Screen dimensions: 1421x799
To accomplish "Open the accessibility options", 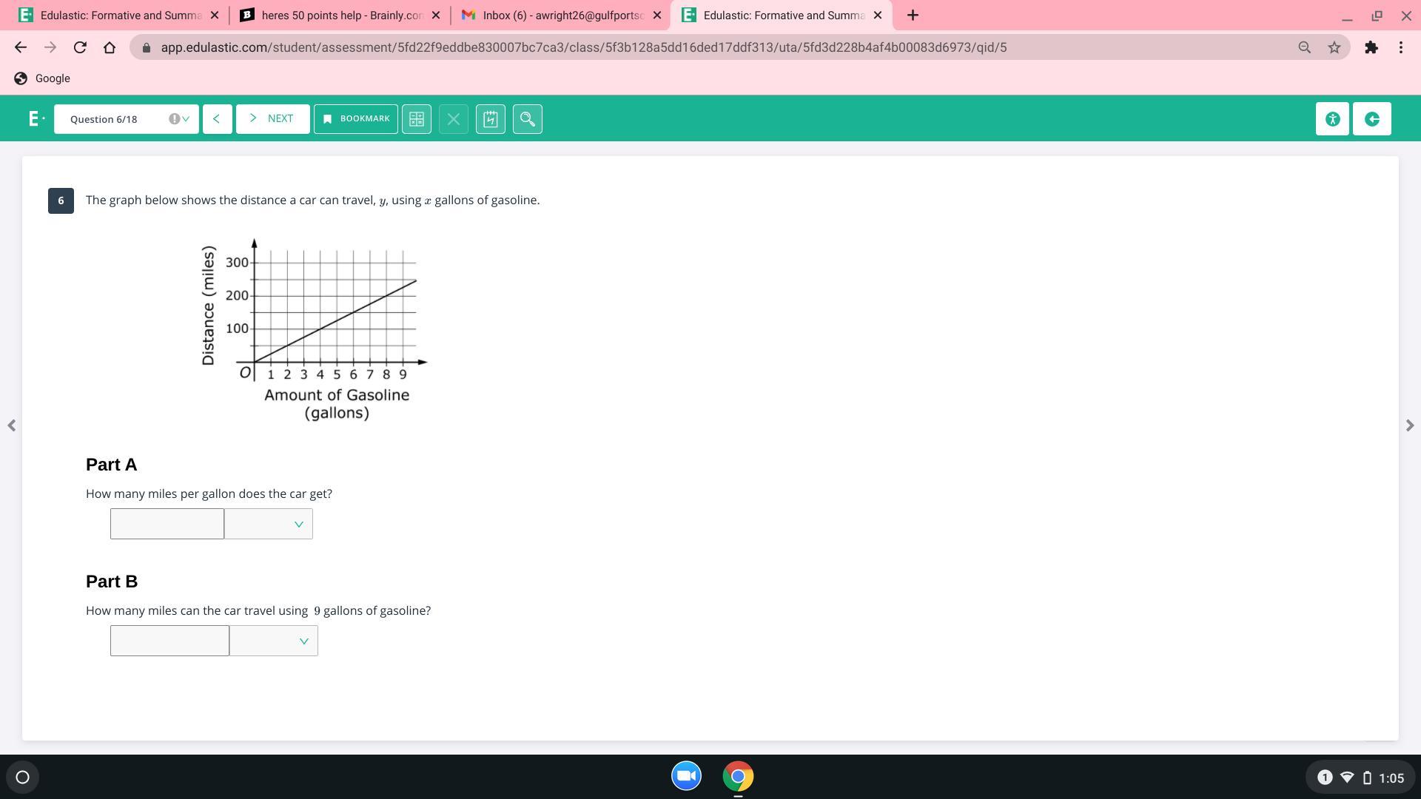I will [x=1332, y=119].
